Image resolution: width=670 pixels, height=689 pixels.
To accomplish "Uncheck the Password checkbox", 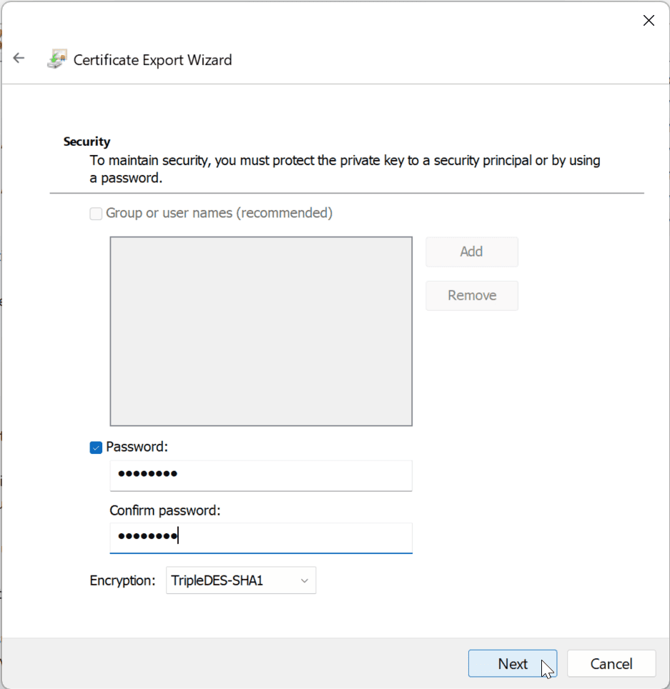I will 96,447.
